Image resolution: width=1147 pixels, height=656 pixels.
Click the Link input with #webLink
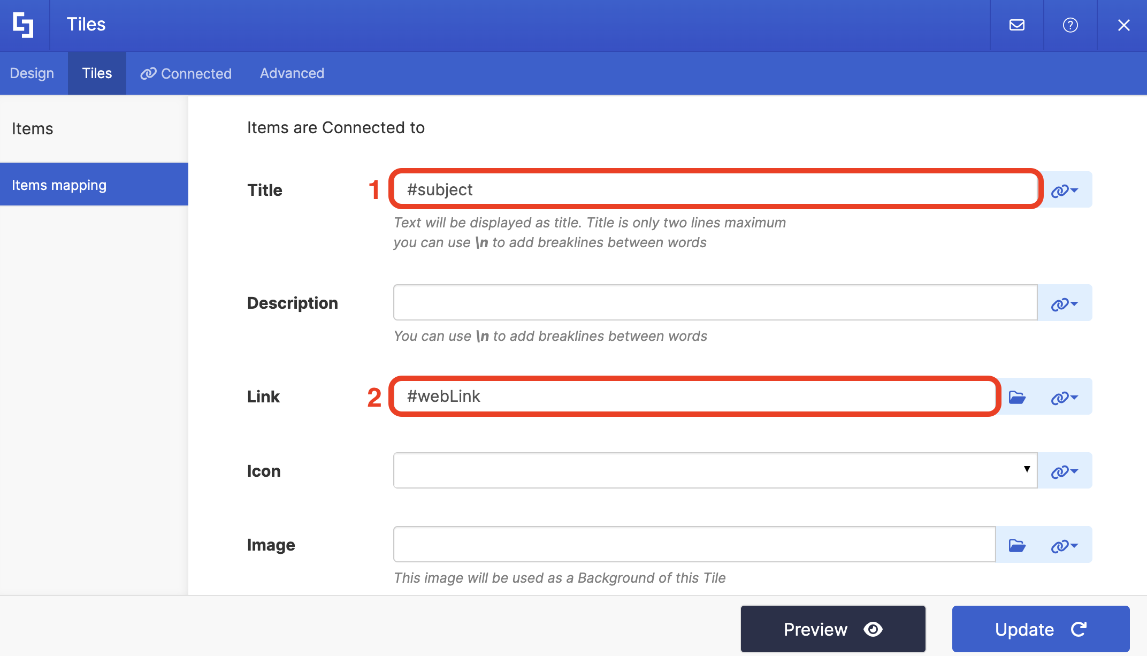694,396
